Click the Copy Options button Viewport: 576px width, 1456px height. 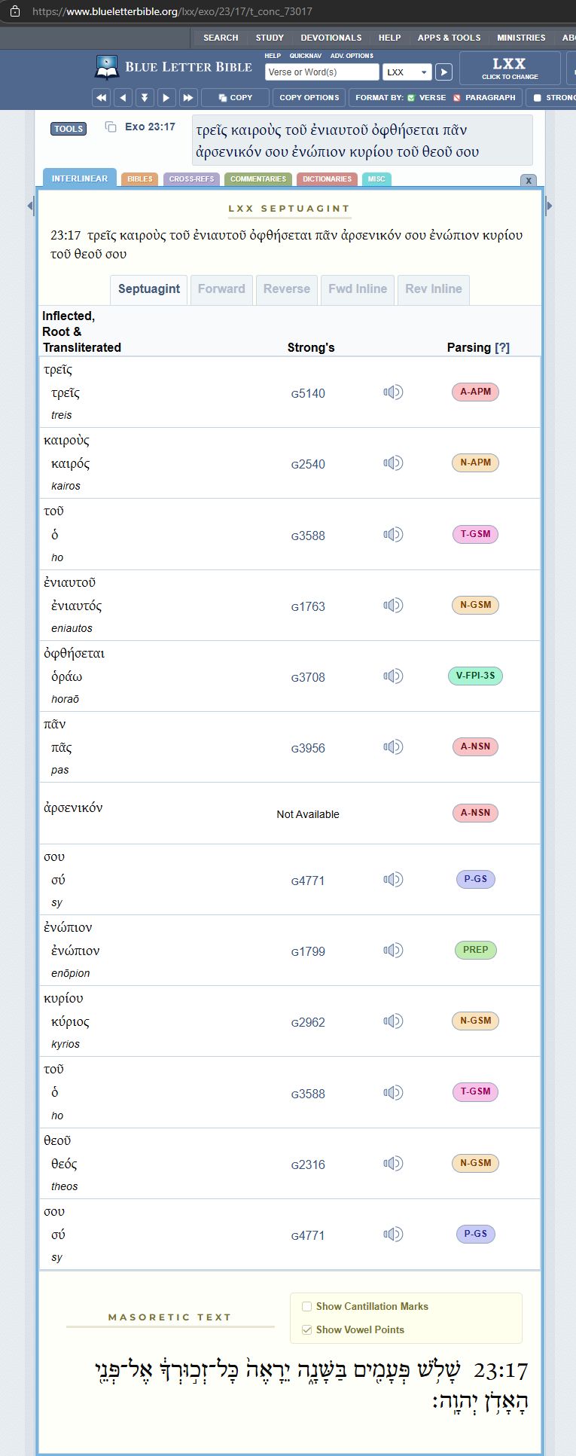click(309, 98)
